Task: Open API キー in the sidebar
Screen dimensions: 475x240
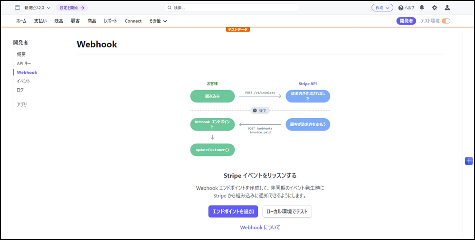Action: point(24,63)
